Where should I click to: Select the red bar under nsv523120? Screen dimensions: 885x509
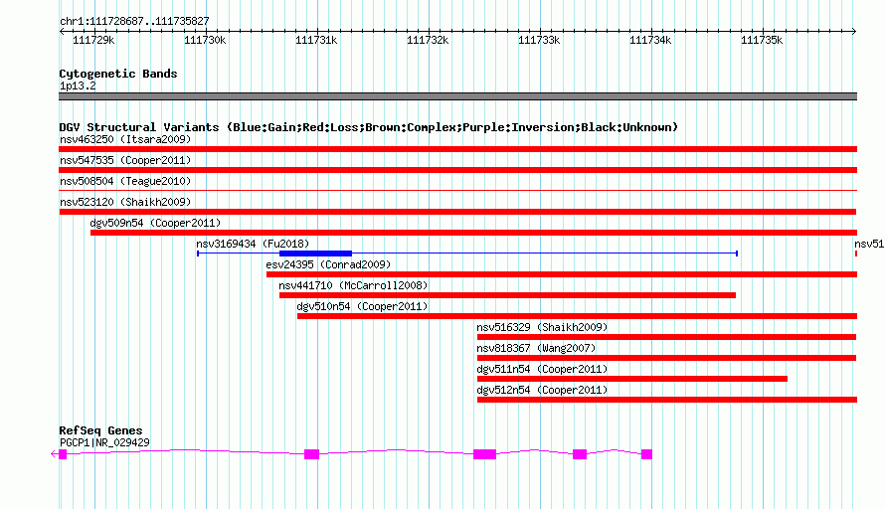457,212
